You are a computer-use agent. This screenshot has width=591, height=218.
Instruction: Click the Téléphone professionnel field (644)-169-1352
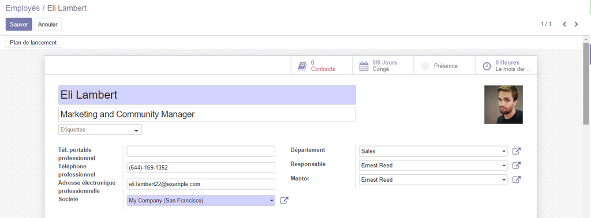coord(201,168)
